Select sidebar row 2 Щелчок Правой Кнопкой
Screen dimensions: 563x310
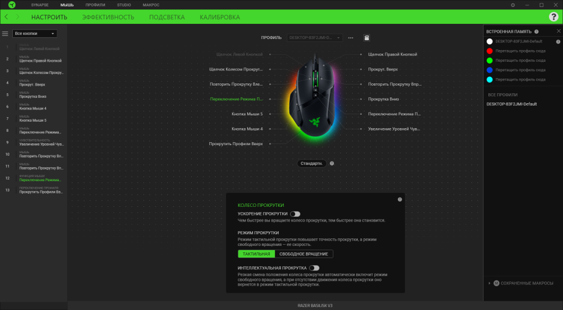click(x=33, y=59)
